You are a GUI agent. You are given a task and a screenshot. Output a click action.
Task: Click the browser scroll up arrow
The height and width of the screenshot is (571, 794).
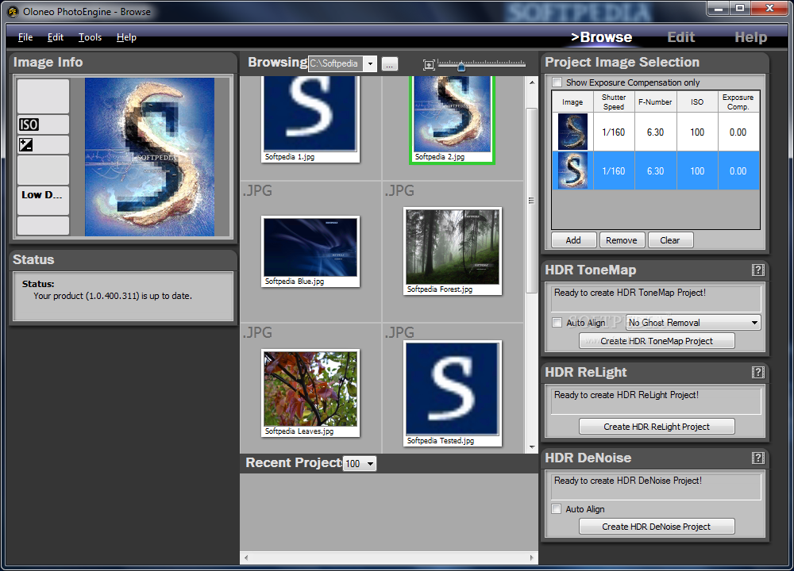pyautogui.click(x=532, y=82)
